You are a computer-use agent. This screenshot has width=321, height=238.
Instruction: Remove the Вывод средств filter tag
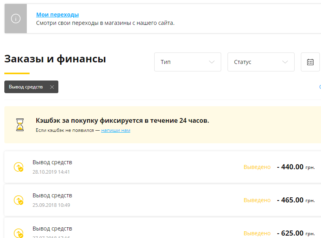click(52, 87)
